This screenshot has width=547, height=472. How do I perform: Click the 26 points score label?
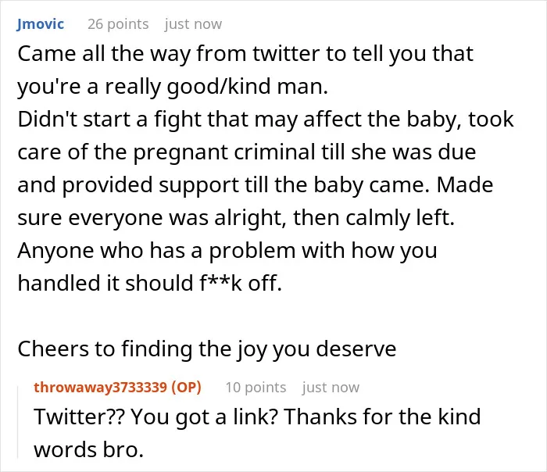coord(118,24)
